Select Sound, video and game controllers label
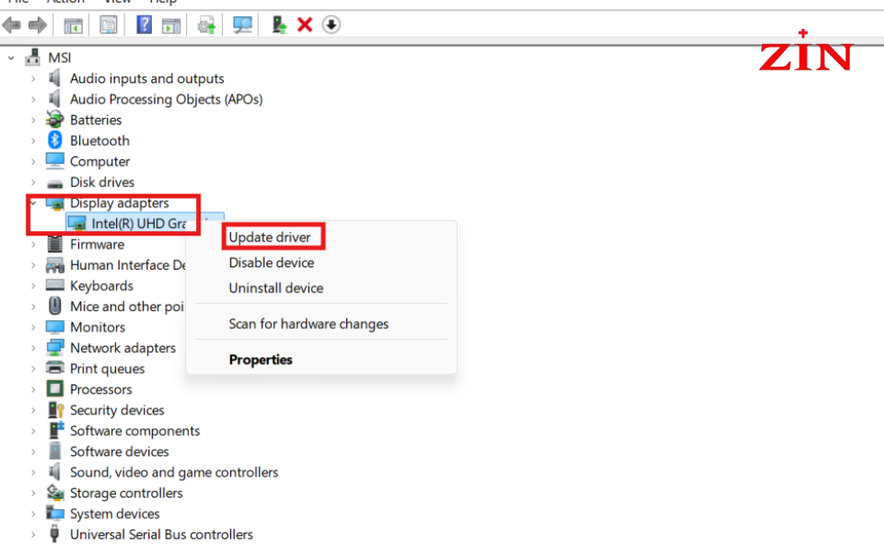Viewport: 884px width, 553px height. 174,472
